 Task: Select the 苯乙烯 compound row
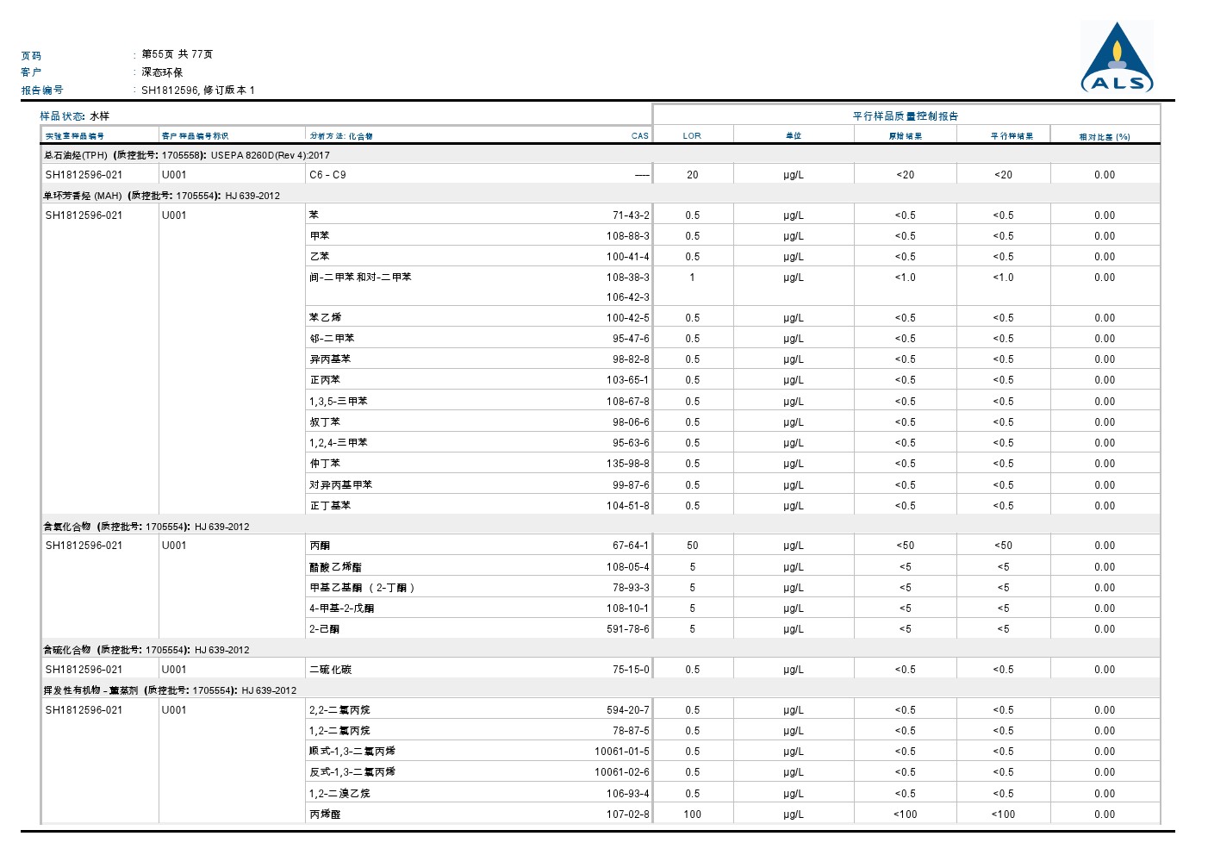(326, 318)
